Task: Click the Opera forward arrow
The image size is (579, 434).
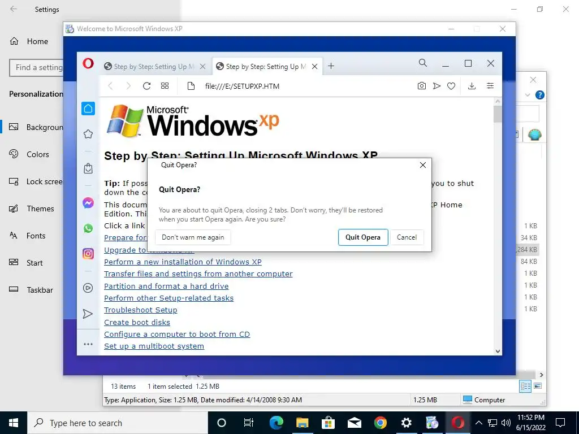Action: [128, 86]
